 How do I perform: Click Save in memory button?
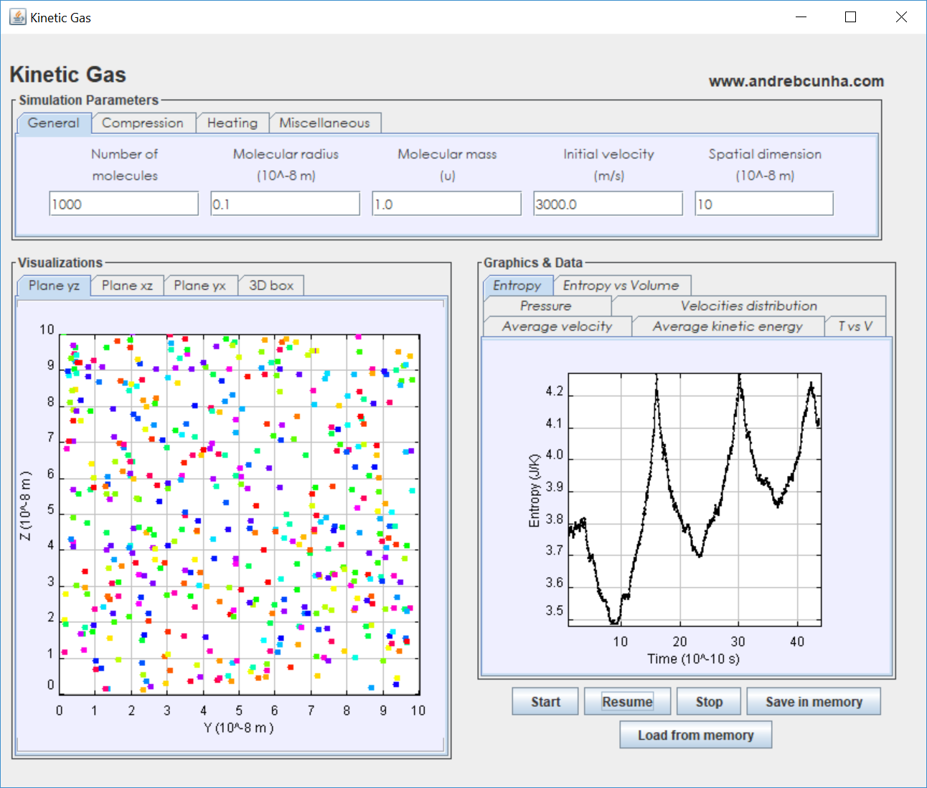point(814,702)
